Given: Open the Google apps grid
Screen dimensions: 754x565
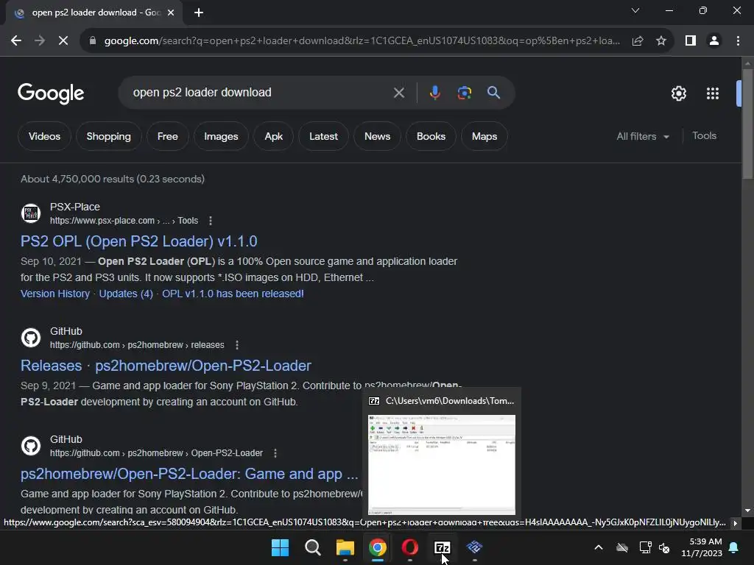Looking at the screenshot, I should tap(713, 93).
